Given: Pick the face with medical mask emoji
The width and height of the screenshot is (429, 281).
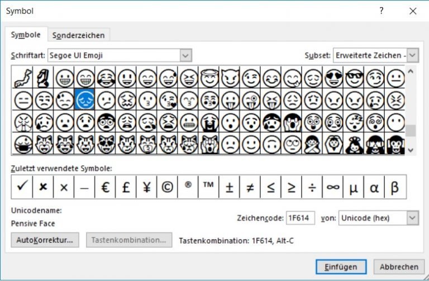Looking at the screenshot, I should pyautogui.click(x=23, y=144).
